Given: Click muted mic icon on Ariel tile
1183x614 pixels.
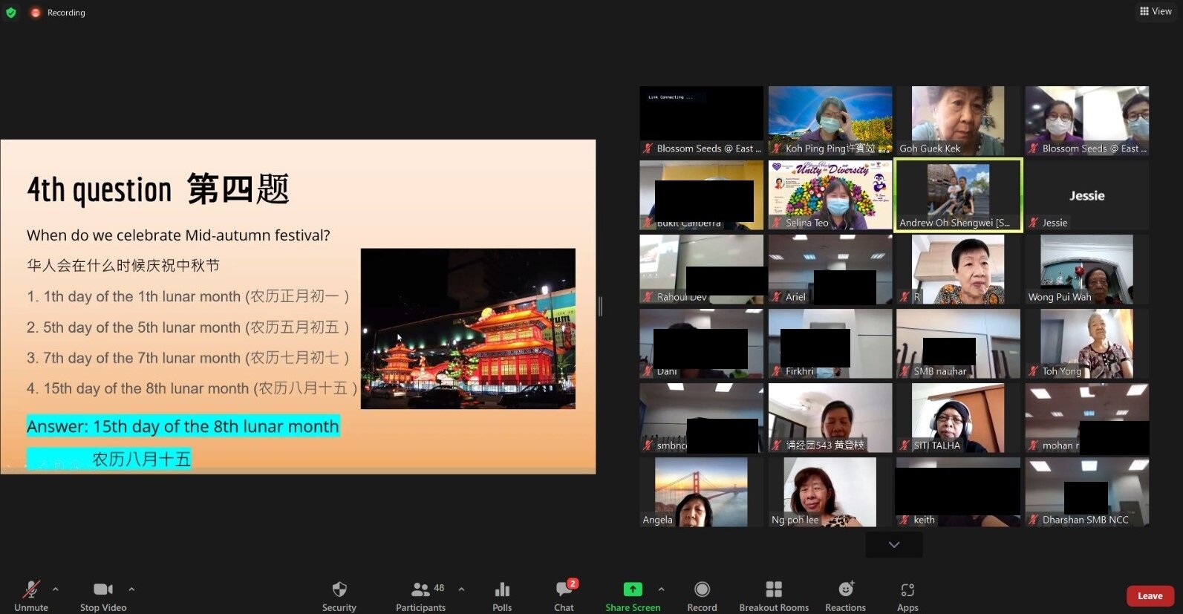Looking at the screenshot, I should 777,297.
